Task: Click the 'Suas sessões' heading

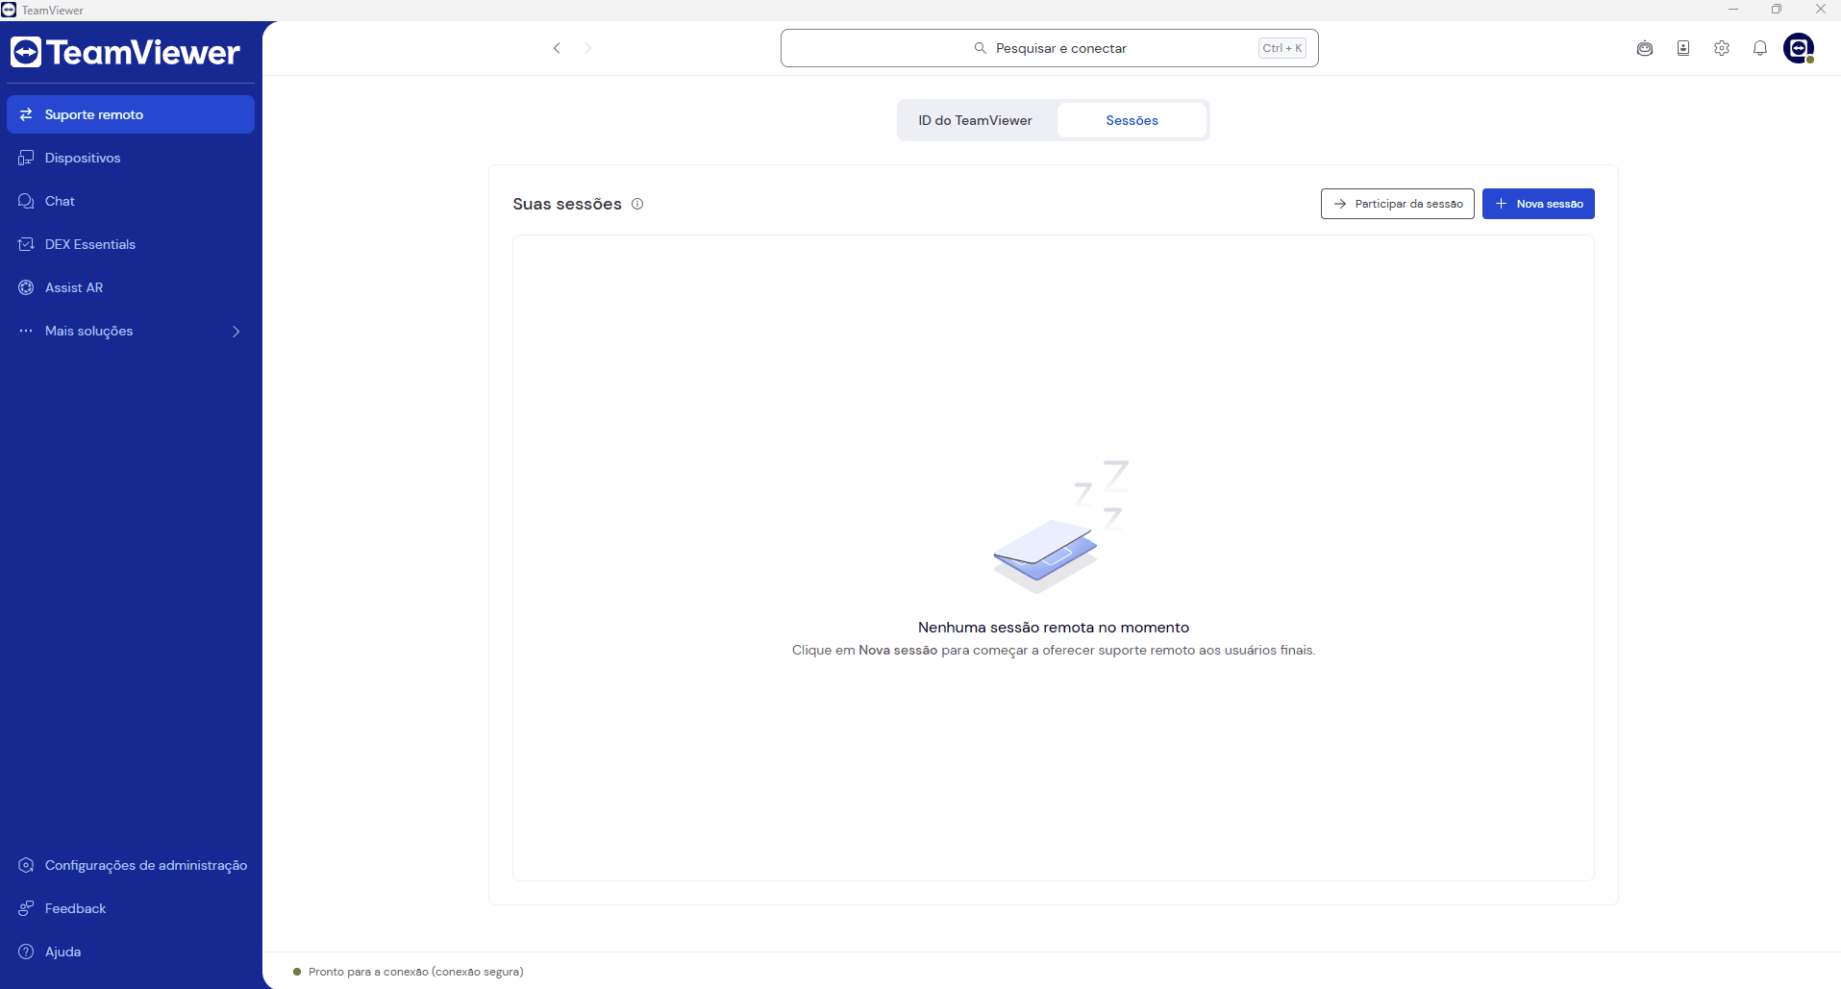Action: pos(567,204)
